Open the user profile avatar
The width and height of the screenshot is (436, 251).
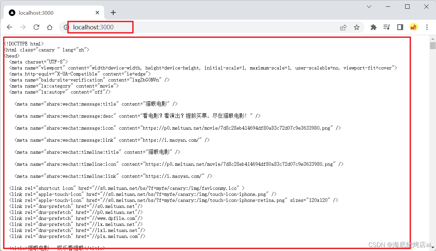[414, 27]
